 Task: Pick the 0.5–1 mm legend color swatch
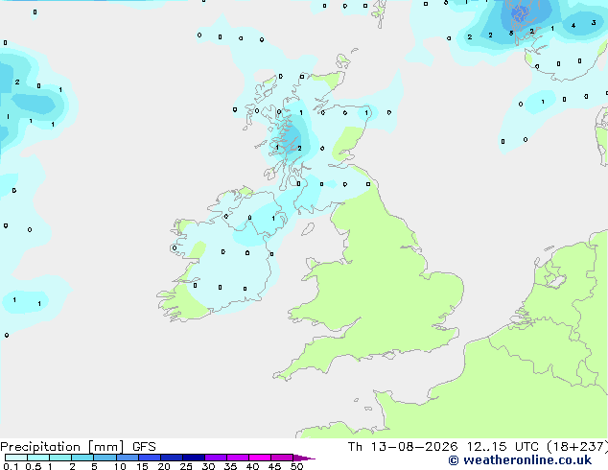click(x=38, y=458)
